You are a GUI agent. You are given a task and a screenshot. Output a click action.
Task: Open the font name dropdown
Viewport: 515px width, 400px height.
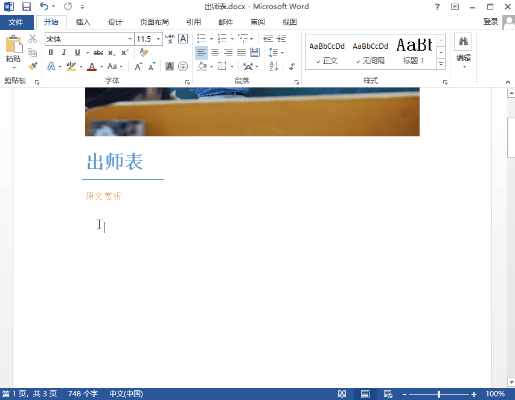point(130,38)
